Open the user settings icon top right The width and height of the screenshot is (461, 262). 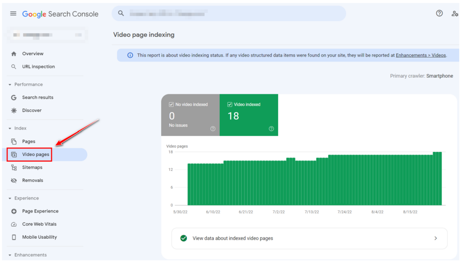pyautogui.click(x=455, y=14)
